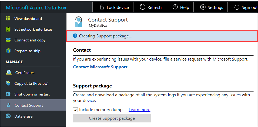Click the Connect and copy disk icon

(x=8, y=40)
